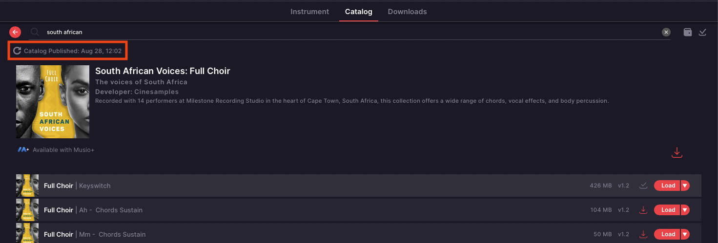Click 'The voices of South Africa' subtitle
Viewport: 718px width, 243px height.
click(142, 82)
